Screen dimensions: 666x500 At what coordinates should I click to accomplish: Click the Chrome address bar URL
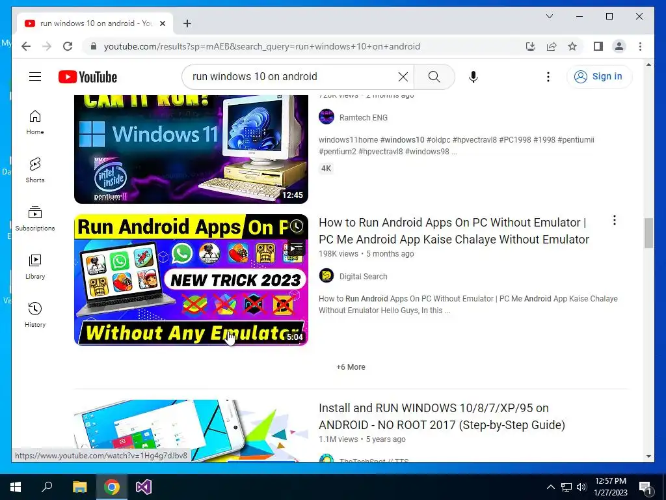pyautogui.click(x=261, y=46)
